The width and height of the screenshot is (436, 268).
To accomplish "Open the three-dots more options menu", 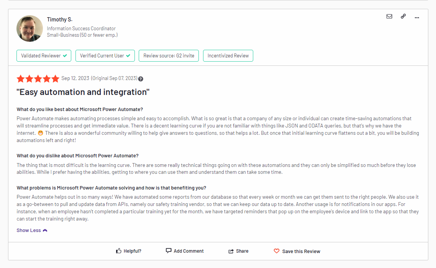I will (x=417, y=18).
